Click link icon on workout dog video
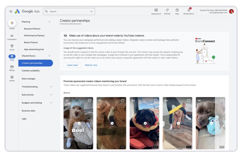The height and width of the screenshot is (158, 243). pos(166,101)
